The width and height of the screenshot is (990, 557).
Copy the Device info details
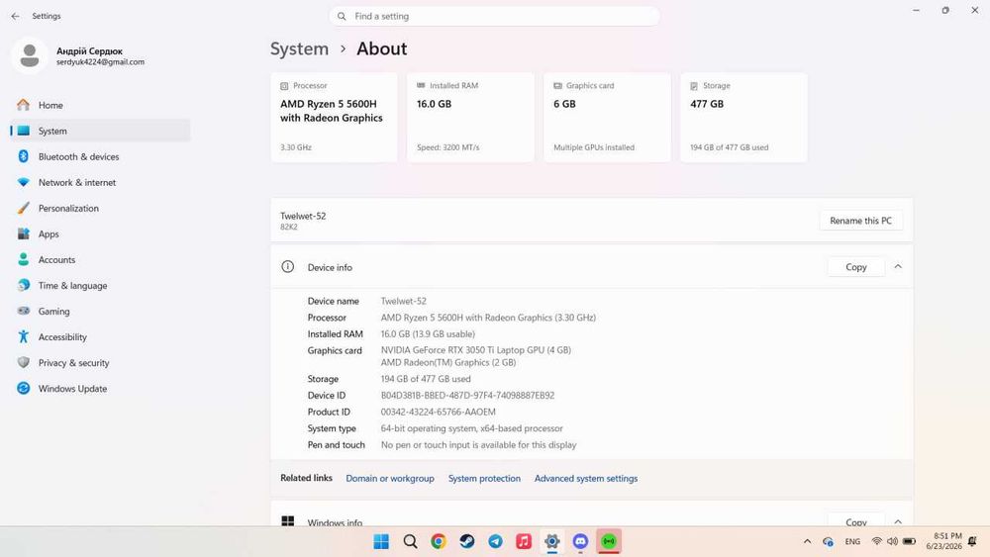point(856,267)
